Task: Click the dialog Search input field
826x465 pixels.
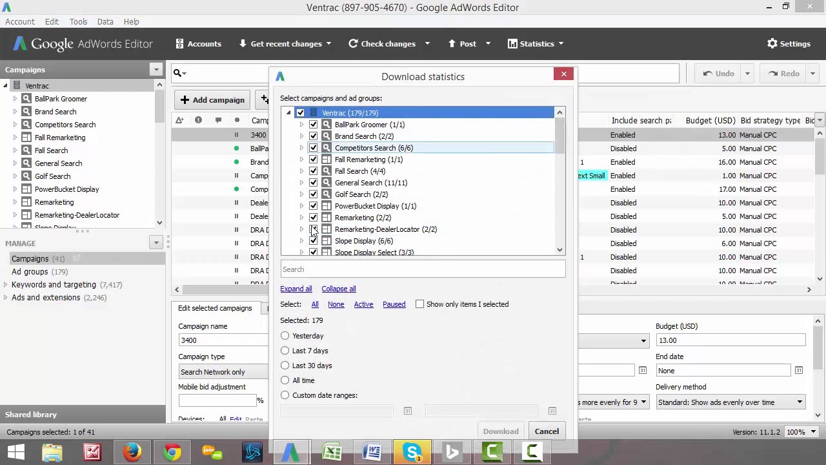Action: (x=423, y=269)
